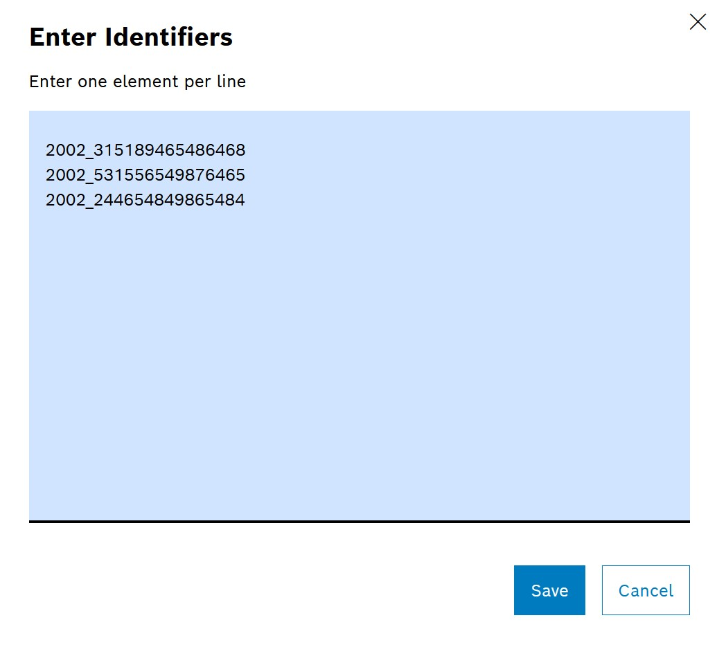Click the 2002 prefix of the third identifier
Image resolution: width=717 pixels, height=647 pixels.
click(x=66, y=200)
